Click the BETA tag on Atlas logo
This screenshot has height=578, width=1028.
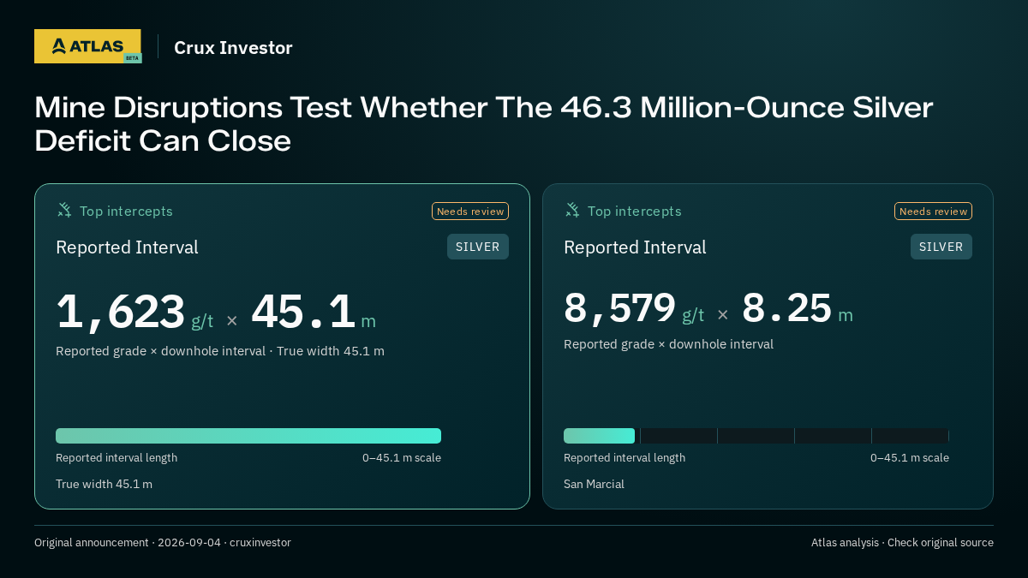(x=132, y=57)
